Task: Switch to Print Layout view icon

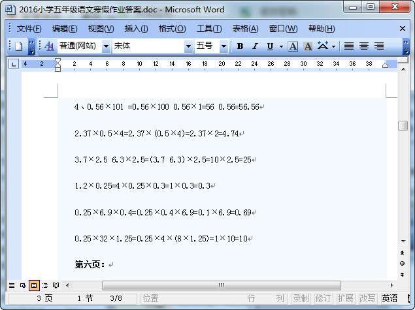Action: 34,285
